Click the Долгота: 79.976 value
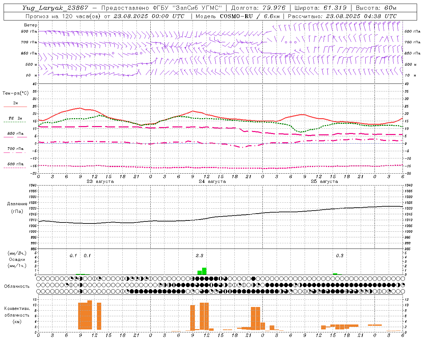 pyautogui.click(x=258, y=8)
